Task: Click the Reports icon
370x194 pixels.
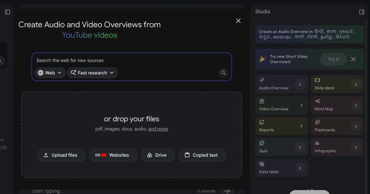Action: click(262, 122)
